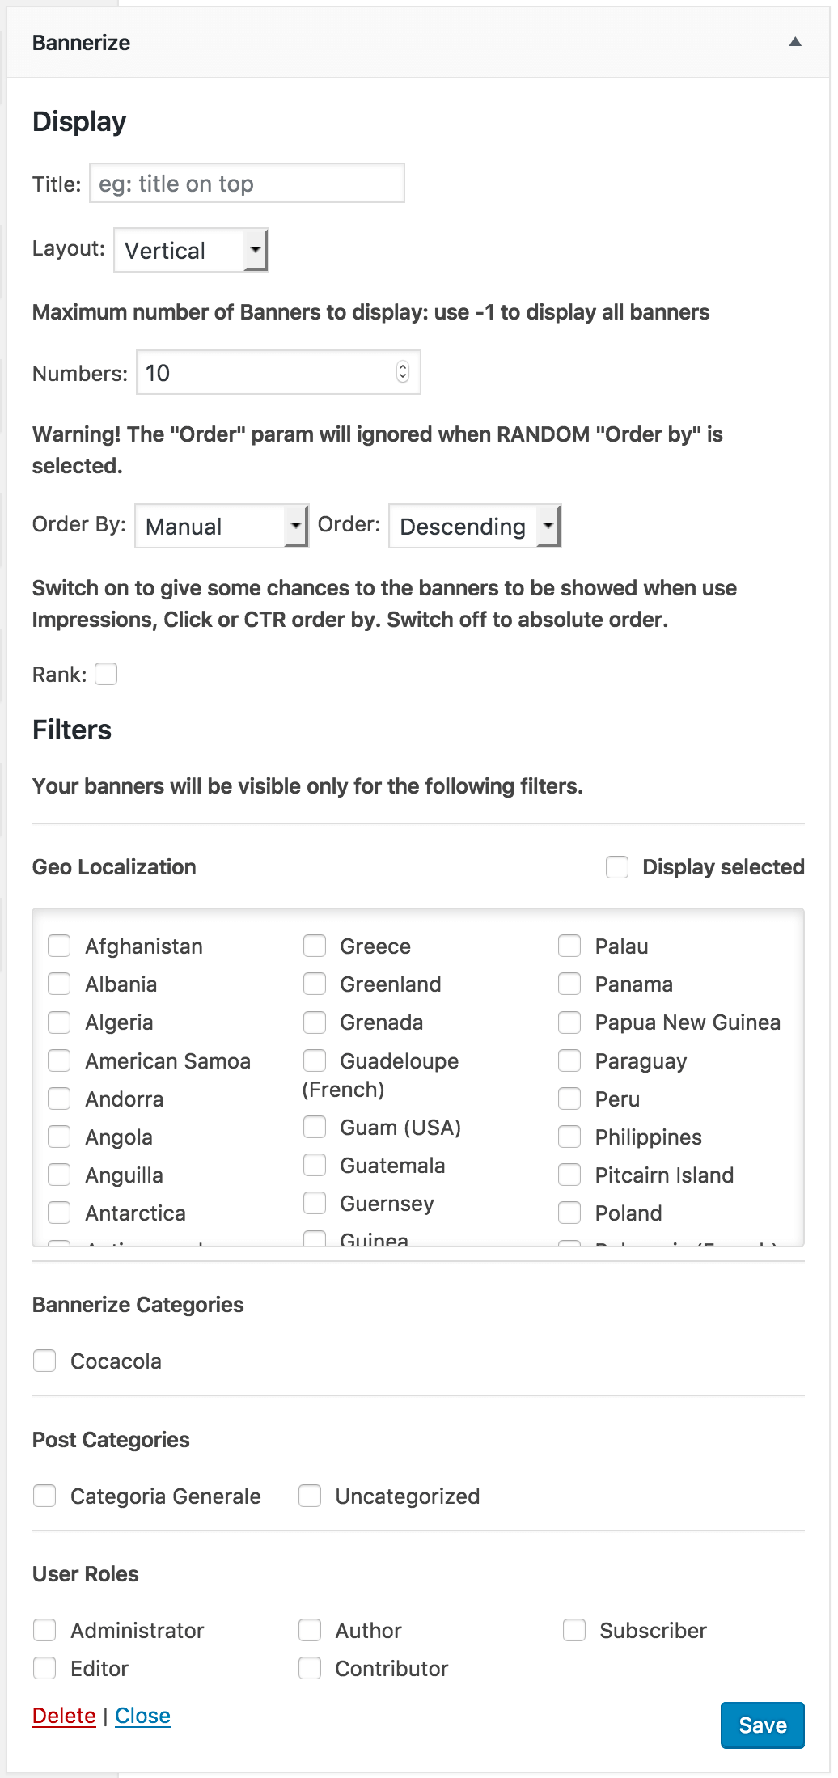Select the Greenland checkbox
The height and width of the screenshot is (1778, 838).
(x=315, y=984)
